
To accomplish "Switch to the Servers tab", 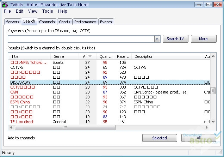I will 13,22.
